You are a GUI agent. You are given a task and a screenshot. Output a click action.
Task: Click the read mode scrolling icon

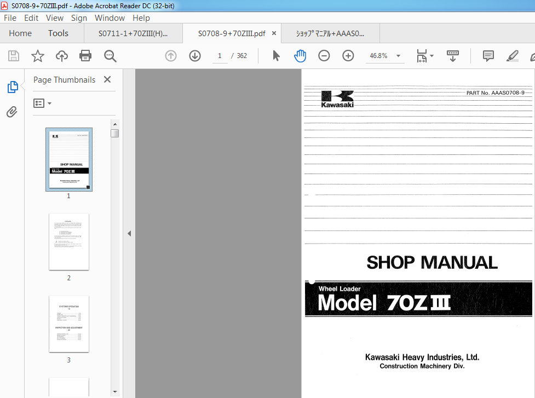(x=453, y=56)
